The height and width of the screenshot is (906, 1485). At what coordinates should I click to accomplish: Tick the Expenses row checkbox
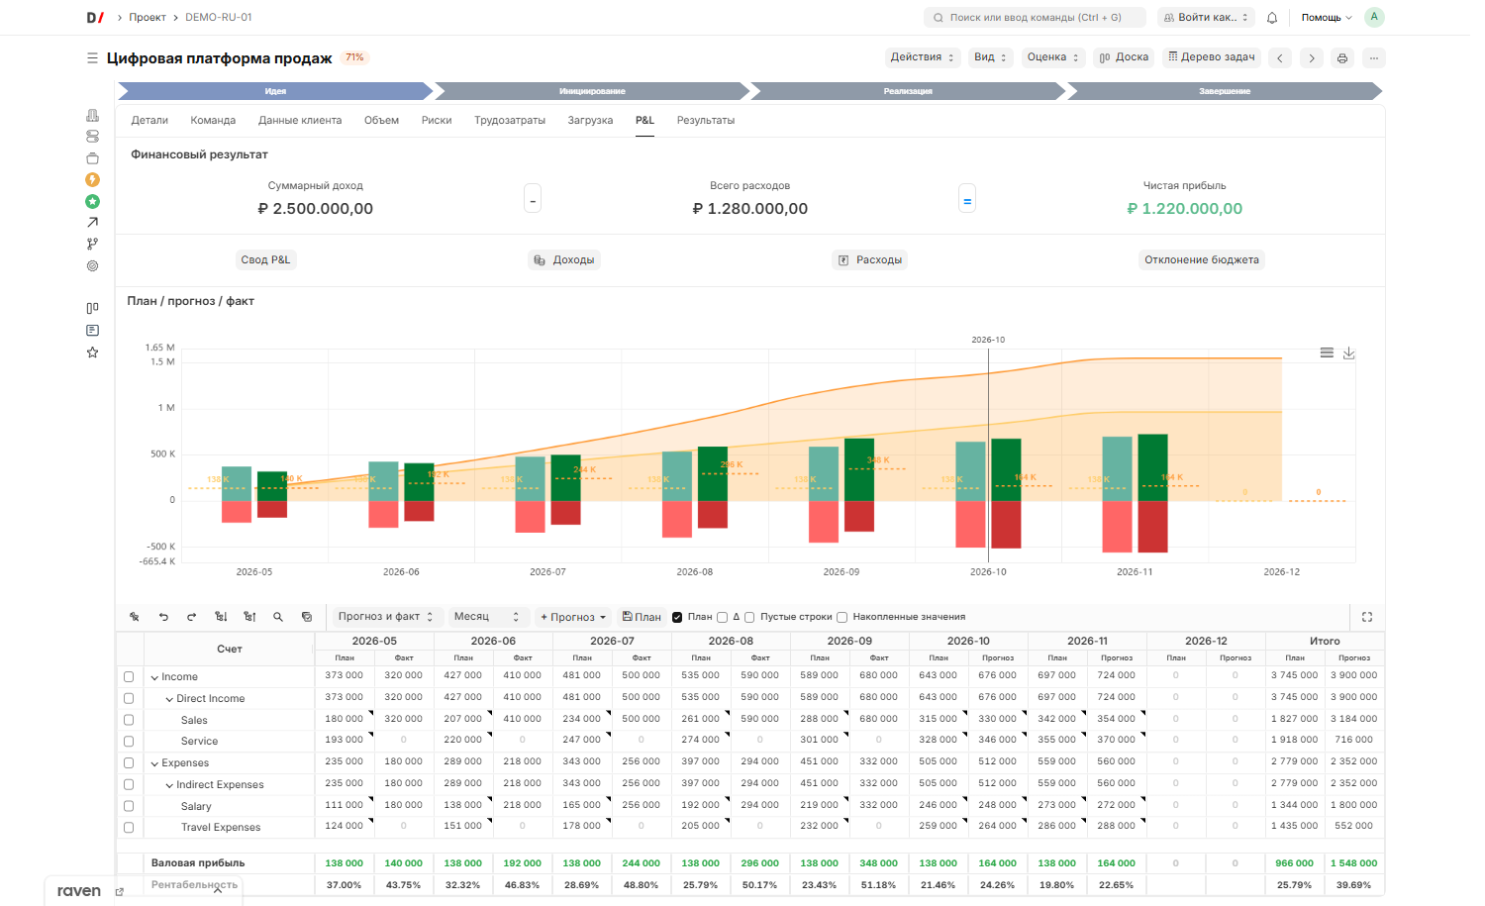[x=129, y=763]
